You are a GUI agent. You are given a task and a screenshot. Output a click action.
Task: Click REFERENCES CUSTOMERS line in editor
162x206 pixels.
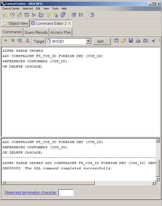click(35, 61)
